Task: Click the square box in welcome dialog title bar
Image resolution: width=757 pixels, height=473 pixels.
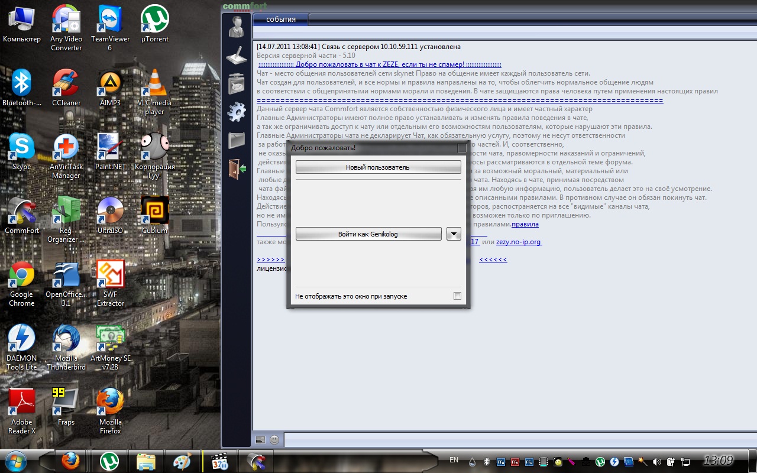Action: coord(461,148)
